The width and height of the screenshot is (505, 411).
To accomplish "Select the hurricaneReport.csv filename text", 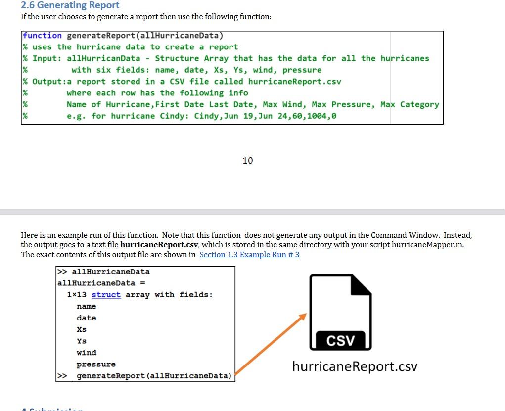I will [x=354, y=366].
